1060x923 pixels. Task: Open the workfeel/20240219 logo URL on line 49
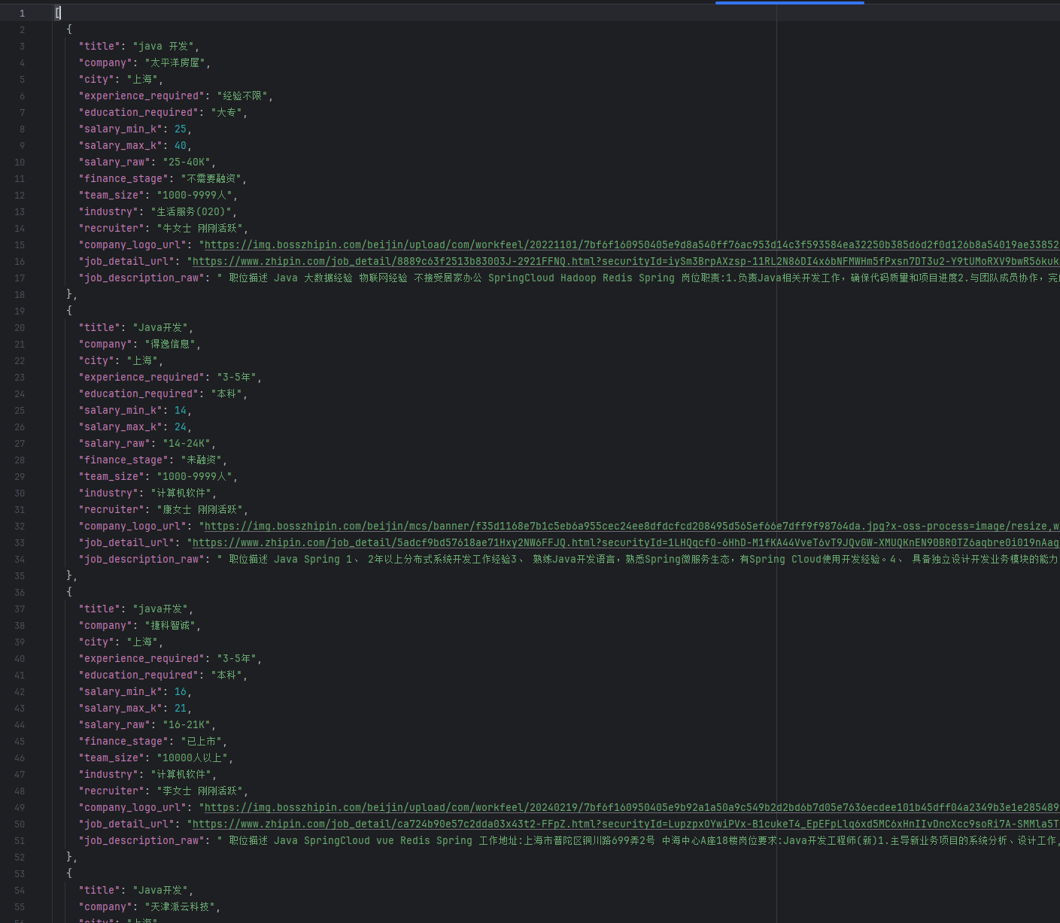pos(632,807)
